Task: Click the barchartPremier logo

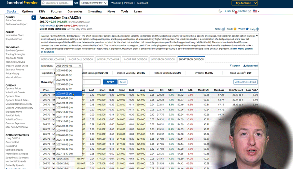Action: point(22,3)
